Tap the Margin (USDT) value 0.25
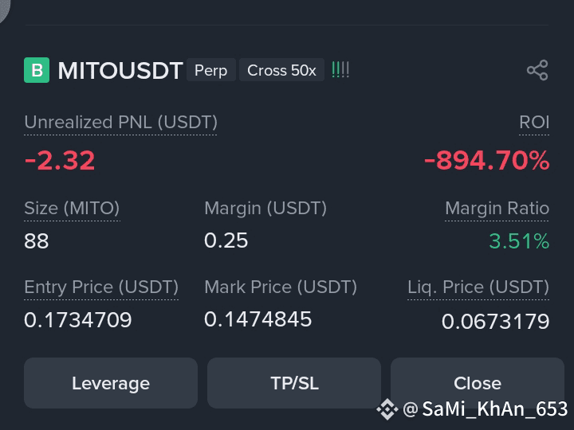Image resolution: width=574 pixels, height=430 pixels. pos(226,240)
